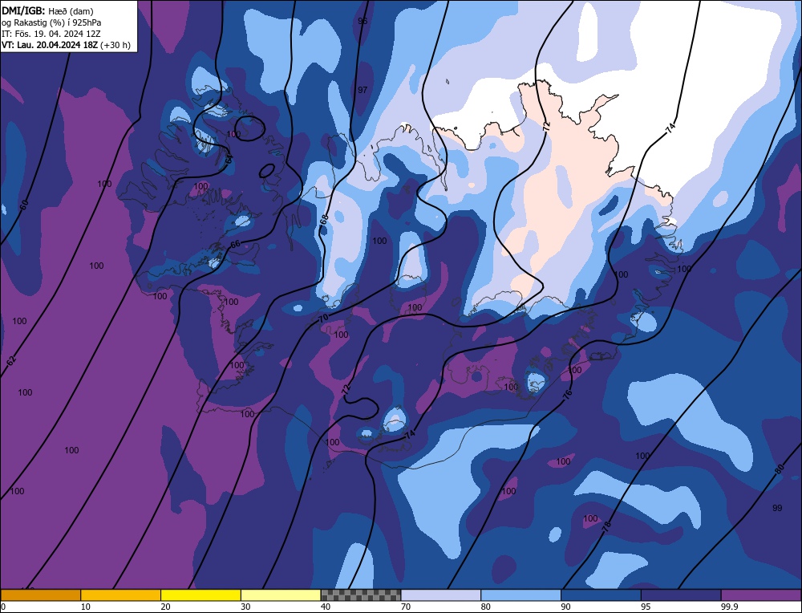Viewport: 802px width, 613px height.
Task: Click the '60' contour line label
Action: [x=24, y=205]
